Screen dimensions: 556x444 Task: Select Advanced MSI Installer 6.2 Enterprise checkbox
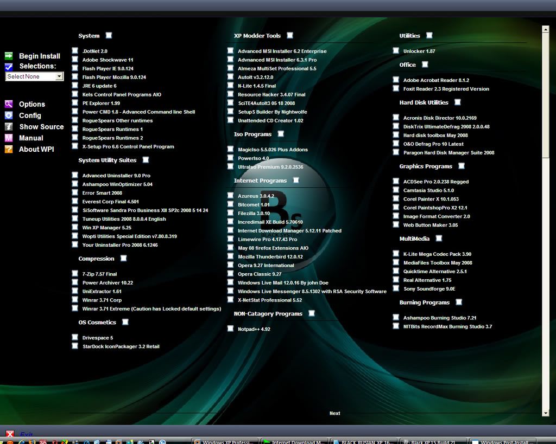pyautogui.click(x=230, y=50)
